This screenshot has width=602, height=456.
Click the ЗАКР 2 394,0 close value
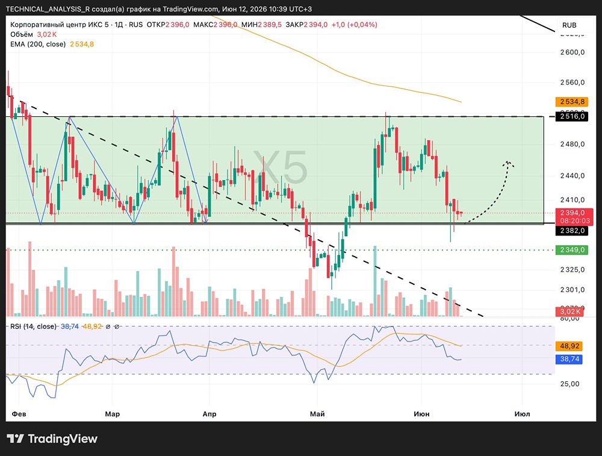click(306, 25)
